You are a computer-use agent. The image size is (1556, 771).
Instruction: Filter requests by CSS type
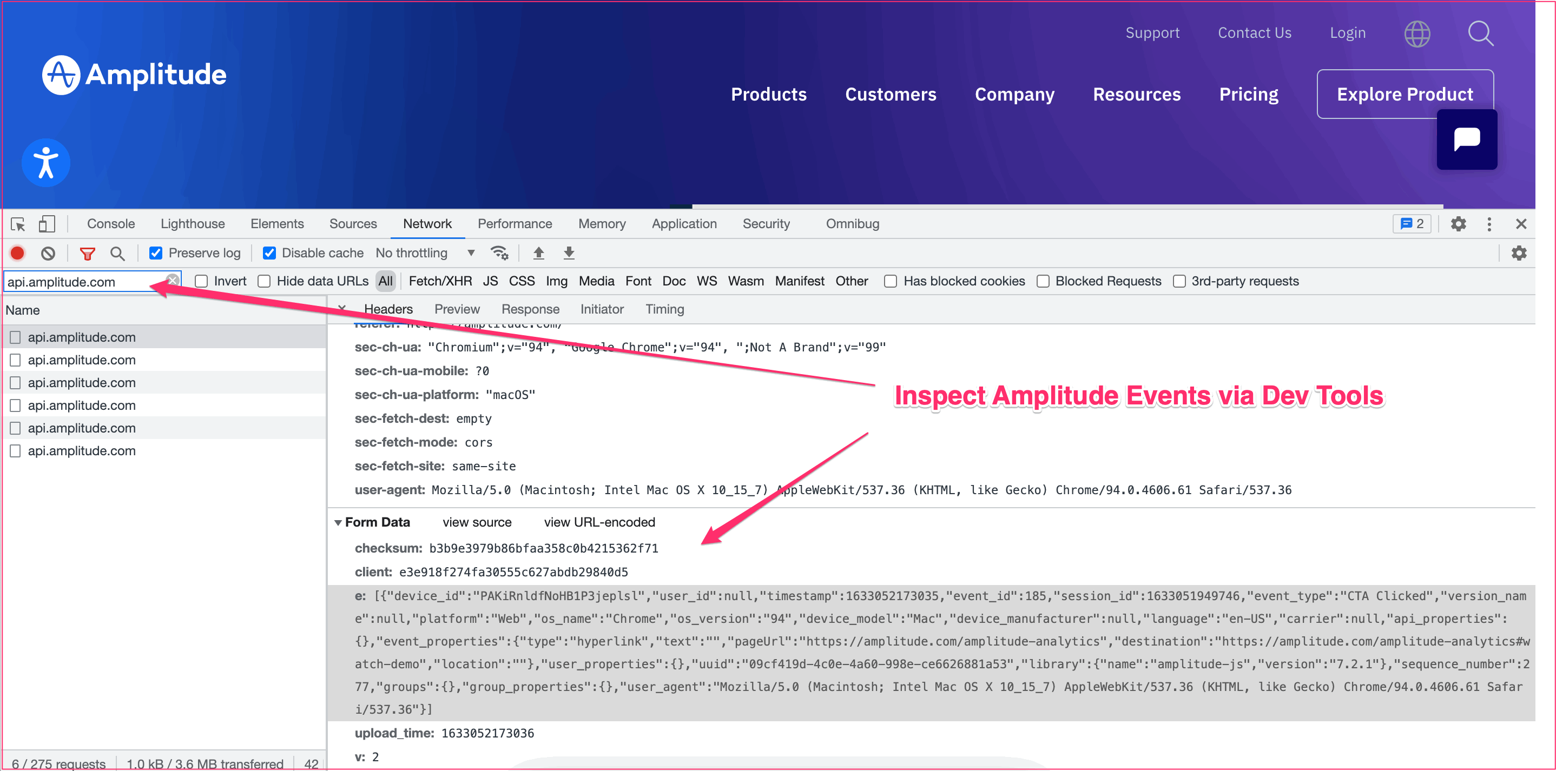pos(522,281)
